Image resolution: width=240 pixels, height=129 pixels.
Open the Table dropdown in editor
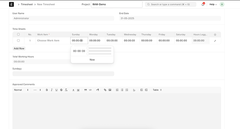157,90
